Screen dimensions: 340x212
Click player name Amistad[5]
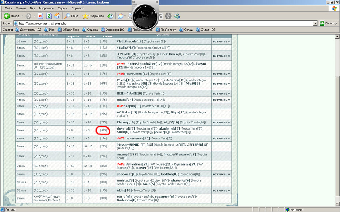(x=125, y=180)
